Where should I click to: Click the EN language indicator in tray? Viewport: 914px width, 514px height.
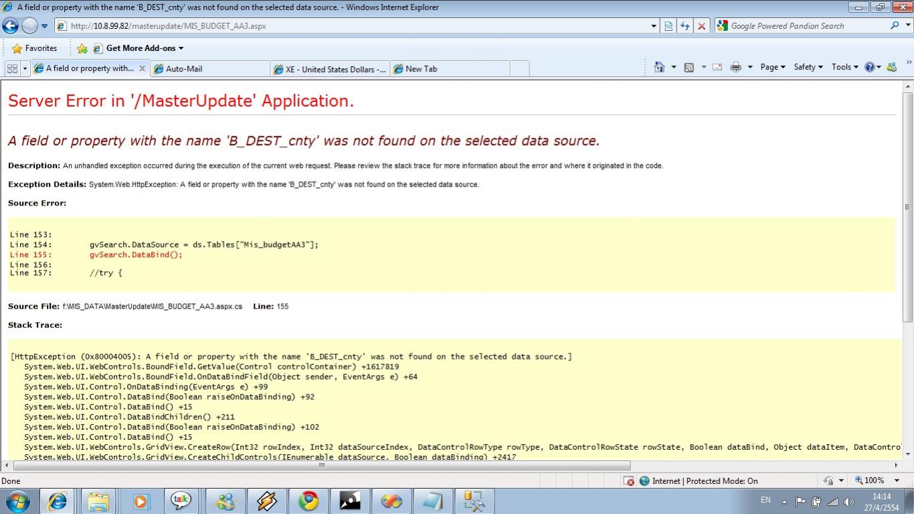765,500
